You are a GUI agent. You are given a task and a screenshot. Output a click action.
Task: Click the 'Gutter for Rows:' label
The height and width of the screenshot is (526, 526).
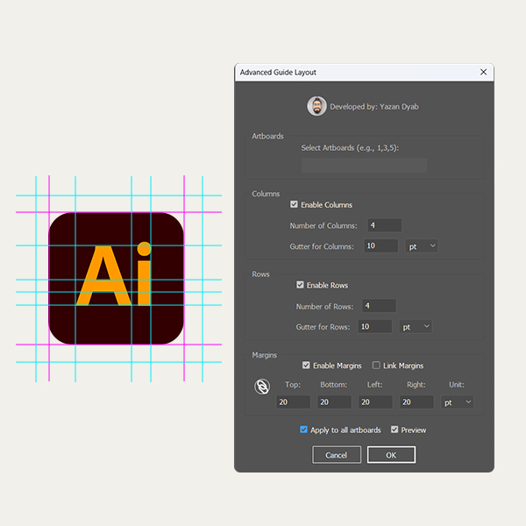[323, 327]
